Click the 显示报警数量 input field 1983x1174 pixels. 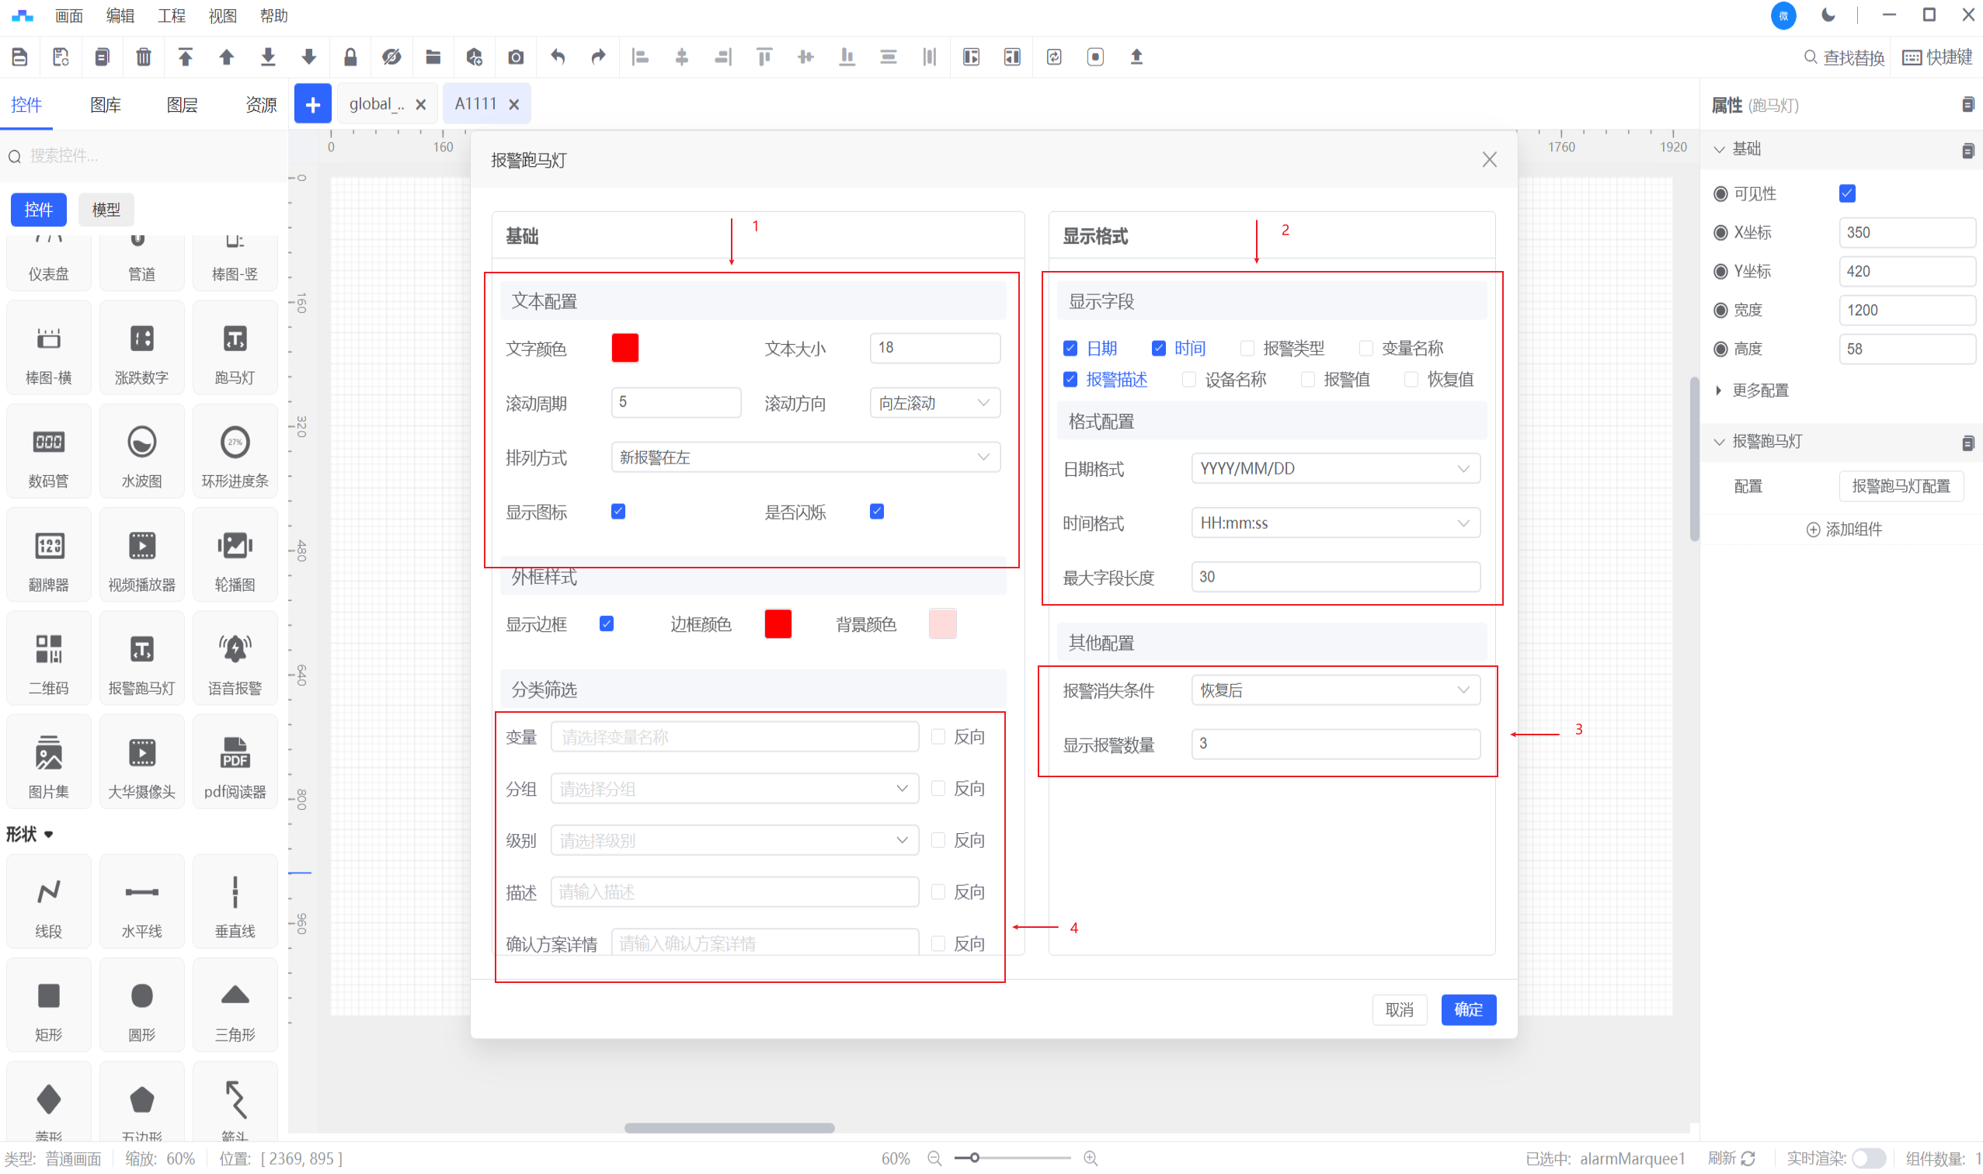coord(1335,744)
